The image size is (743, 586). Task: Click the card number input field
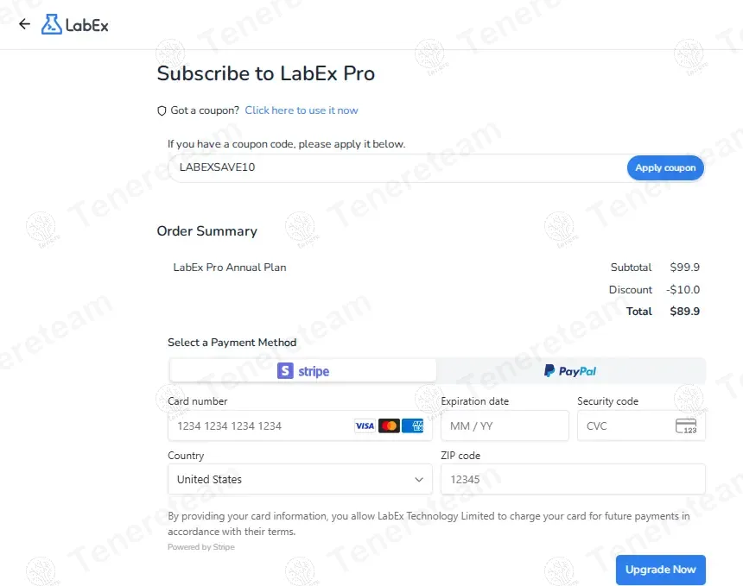(x=259, y=425)
